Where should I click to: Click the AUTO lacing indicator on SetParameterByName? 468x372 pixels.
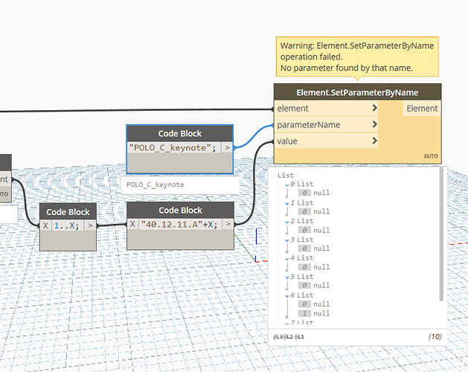(431, 156)
